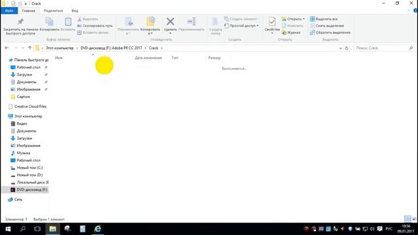Viewport: 418px width, 235px height.
Task: Click Crack breadcrumb in address bar
Action: click(153, 48)
